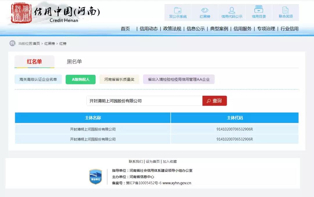Click the 联系我们 footer link

click(x=135, y=161)
